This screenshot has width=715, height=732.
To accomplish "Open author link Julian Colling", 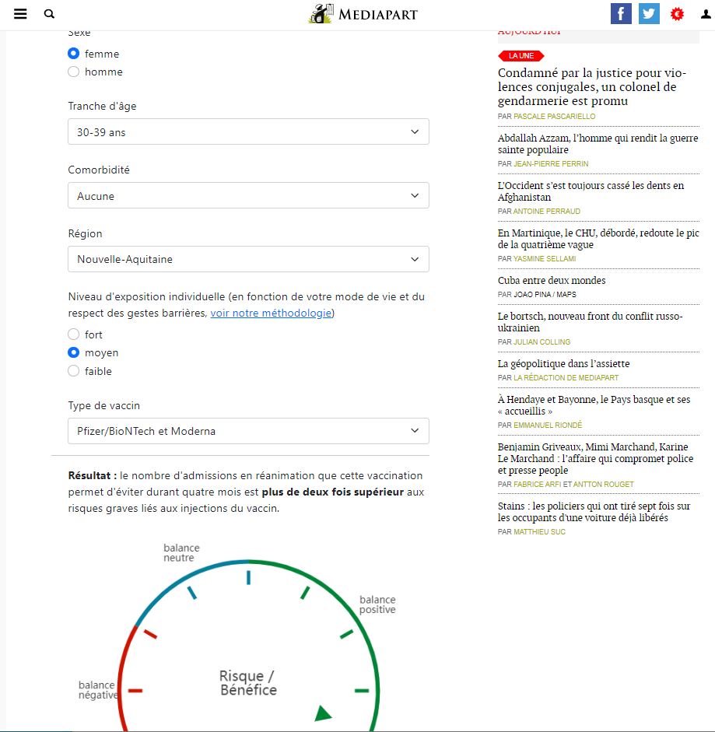I will click(542, 342).
